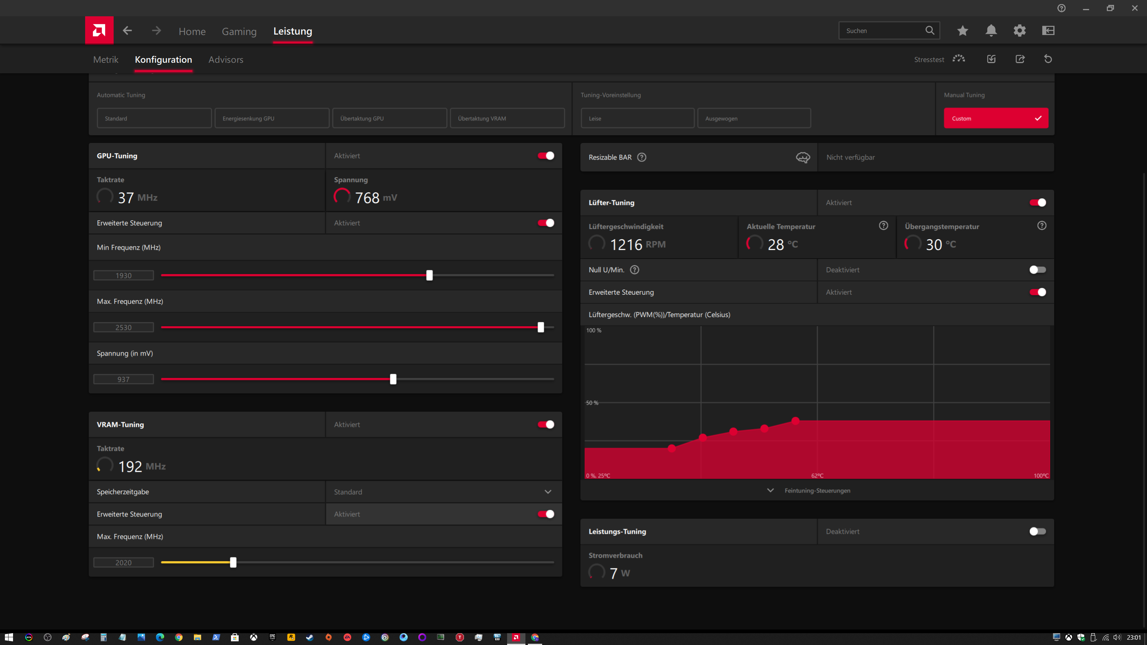Viewport: 1147px width, 645px height.
Task: Click the export profile share icon
Action: tap(1020, 59)
